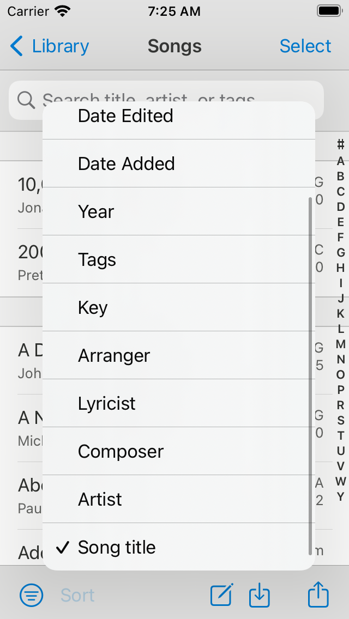Tap the import songs icon

pyautogui.click(x=260, y=595)
